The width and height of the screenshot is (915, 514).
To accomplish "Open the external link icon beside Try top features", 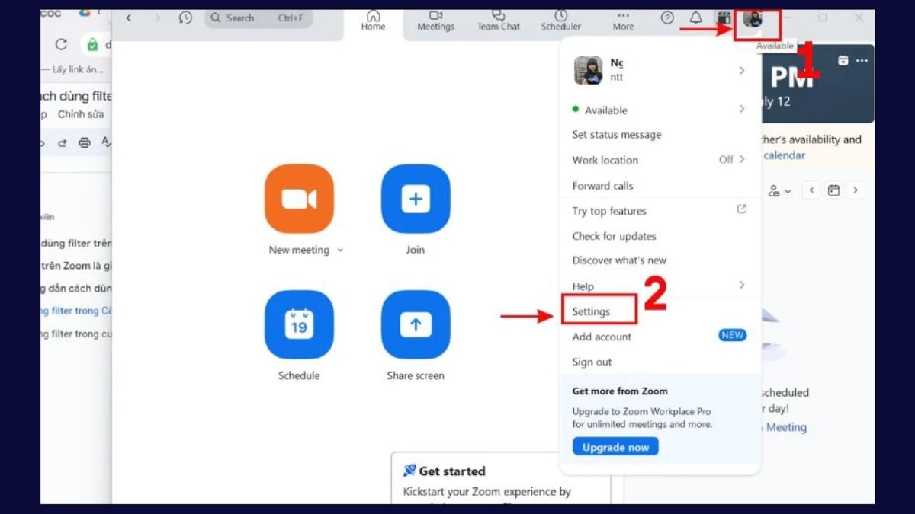I will point(741,209).
